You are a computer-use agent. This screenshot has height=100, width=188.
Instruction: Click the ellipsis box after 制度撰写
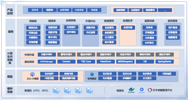tap(165, 10)
